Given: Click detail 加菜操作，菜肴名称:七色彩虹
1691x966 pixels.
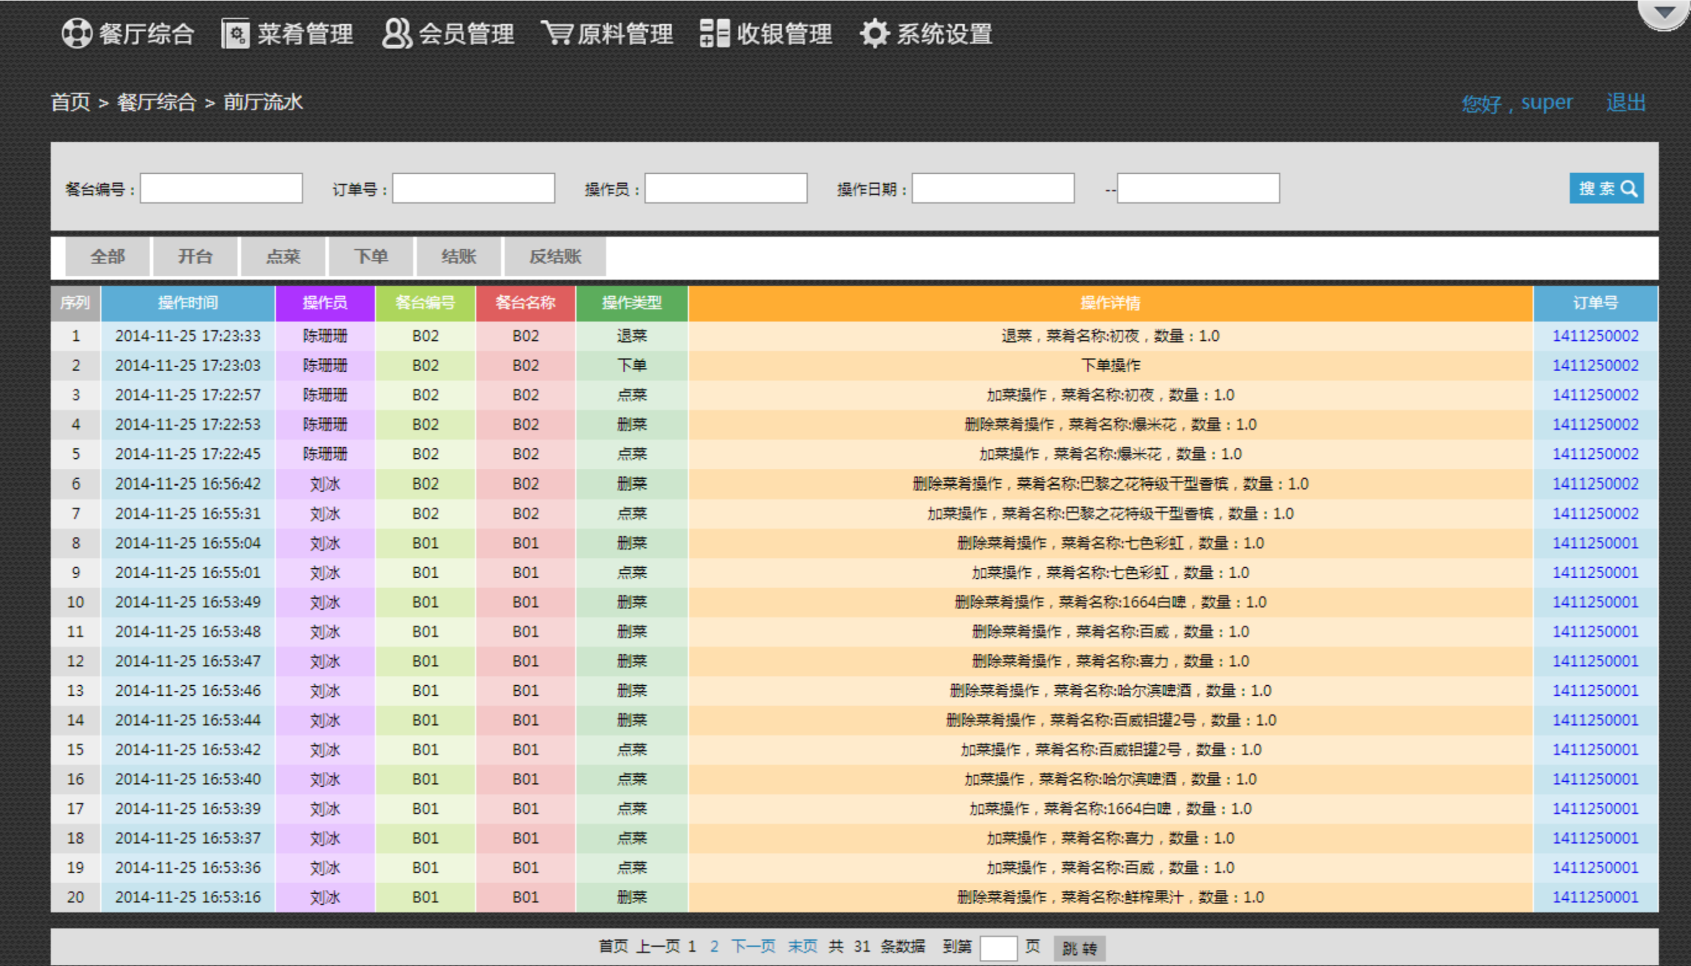Looking at the screenshot, I should pyautogui.click(x=1110, y=573).
